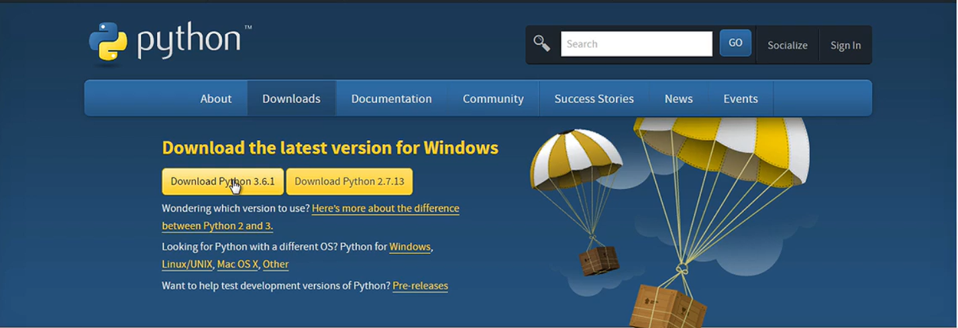958x328 pixels.
Task: Select the Downloads navigation tab
Action: point(291,98)
